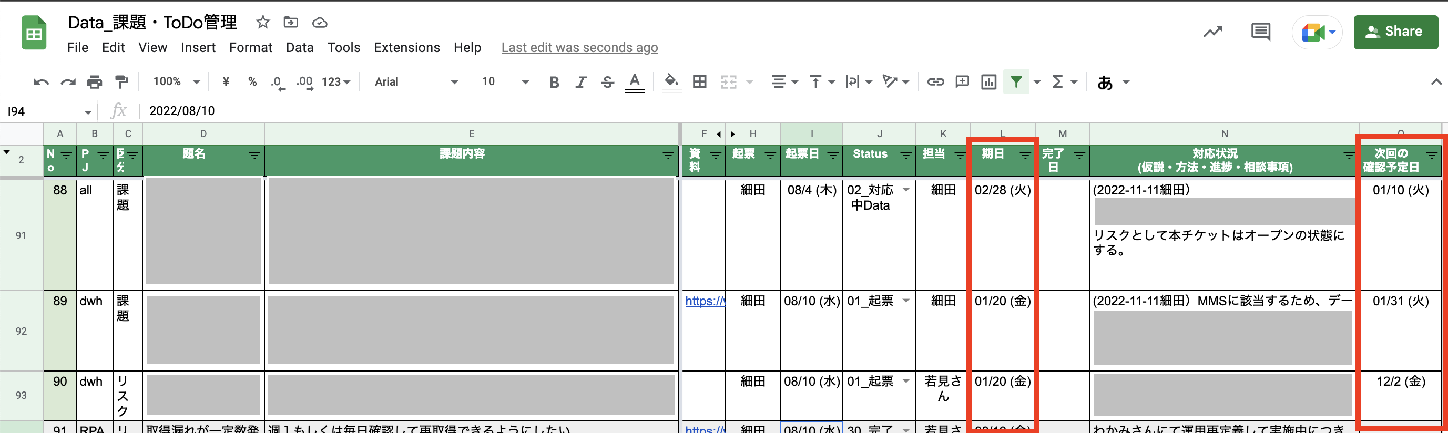Toggle the filter funnel button
Viewport: 1448px width, 433px height.
click(1016, 82)
